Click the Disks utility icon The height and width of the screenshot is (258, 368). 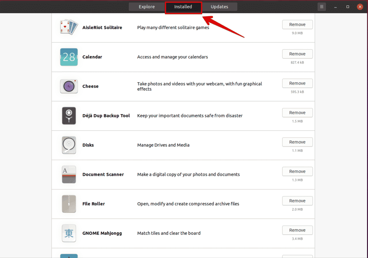(x=69, y=145)
